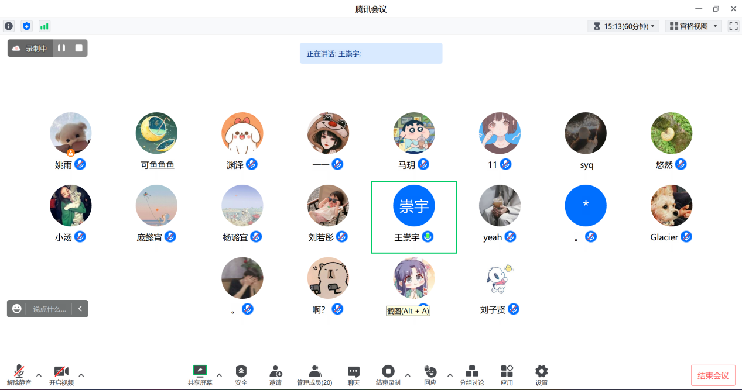Click the red 结束会议 button

713,375
